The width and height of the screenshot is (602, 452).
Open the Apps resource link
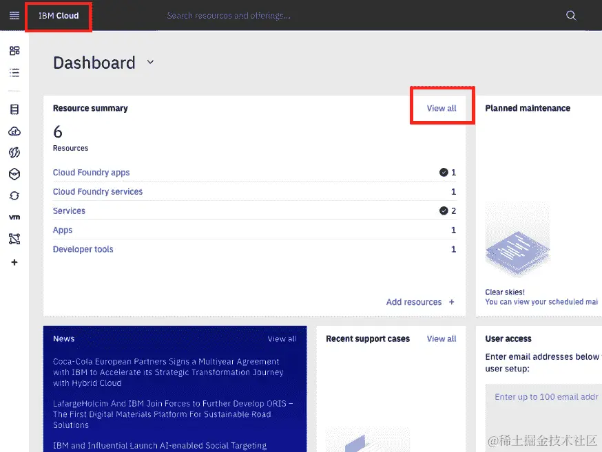pyautogui.click(x=63, y=230)
